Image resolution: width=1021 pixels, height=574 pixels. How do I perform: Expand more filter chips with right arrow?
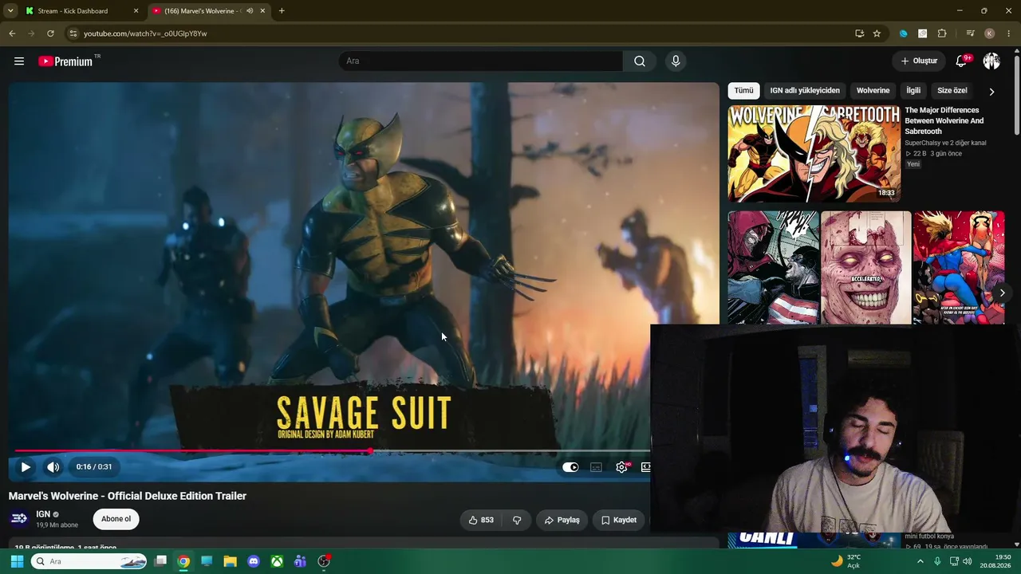click(991, 92)
